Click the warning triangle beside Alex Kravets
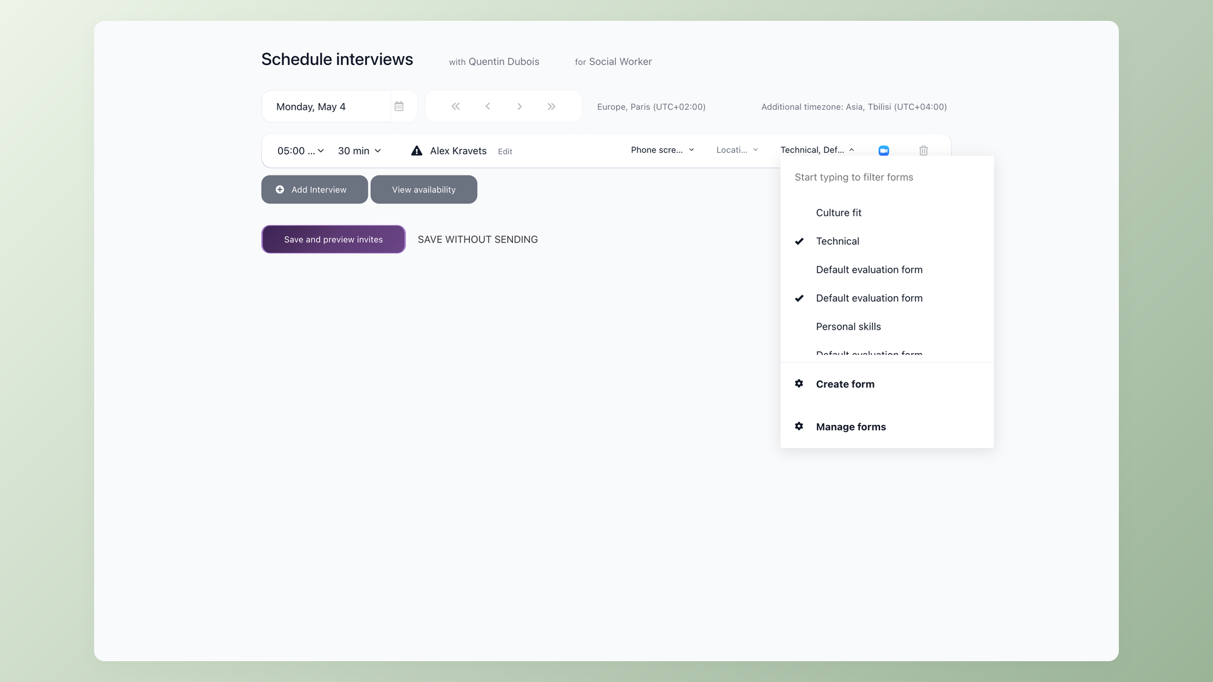Viewport: 1213px width, 682px height. (417, 150)
